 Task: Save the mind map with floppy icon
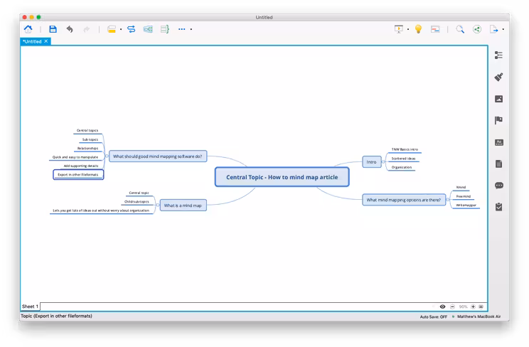tap(53, 29)
